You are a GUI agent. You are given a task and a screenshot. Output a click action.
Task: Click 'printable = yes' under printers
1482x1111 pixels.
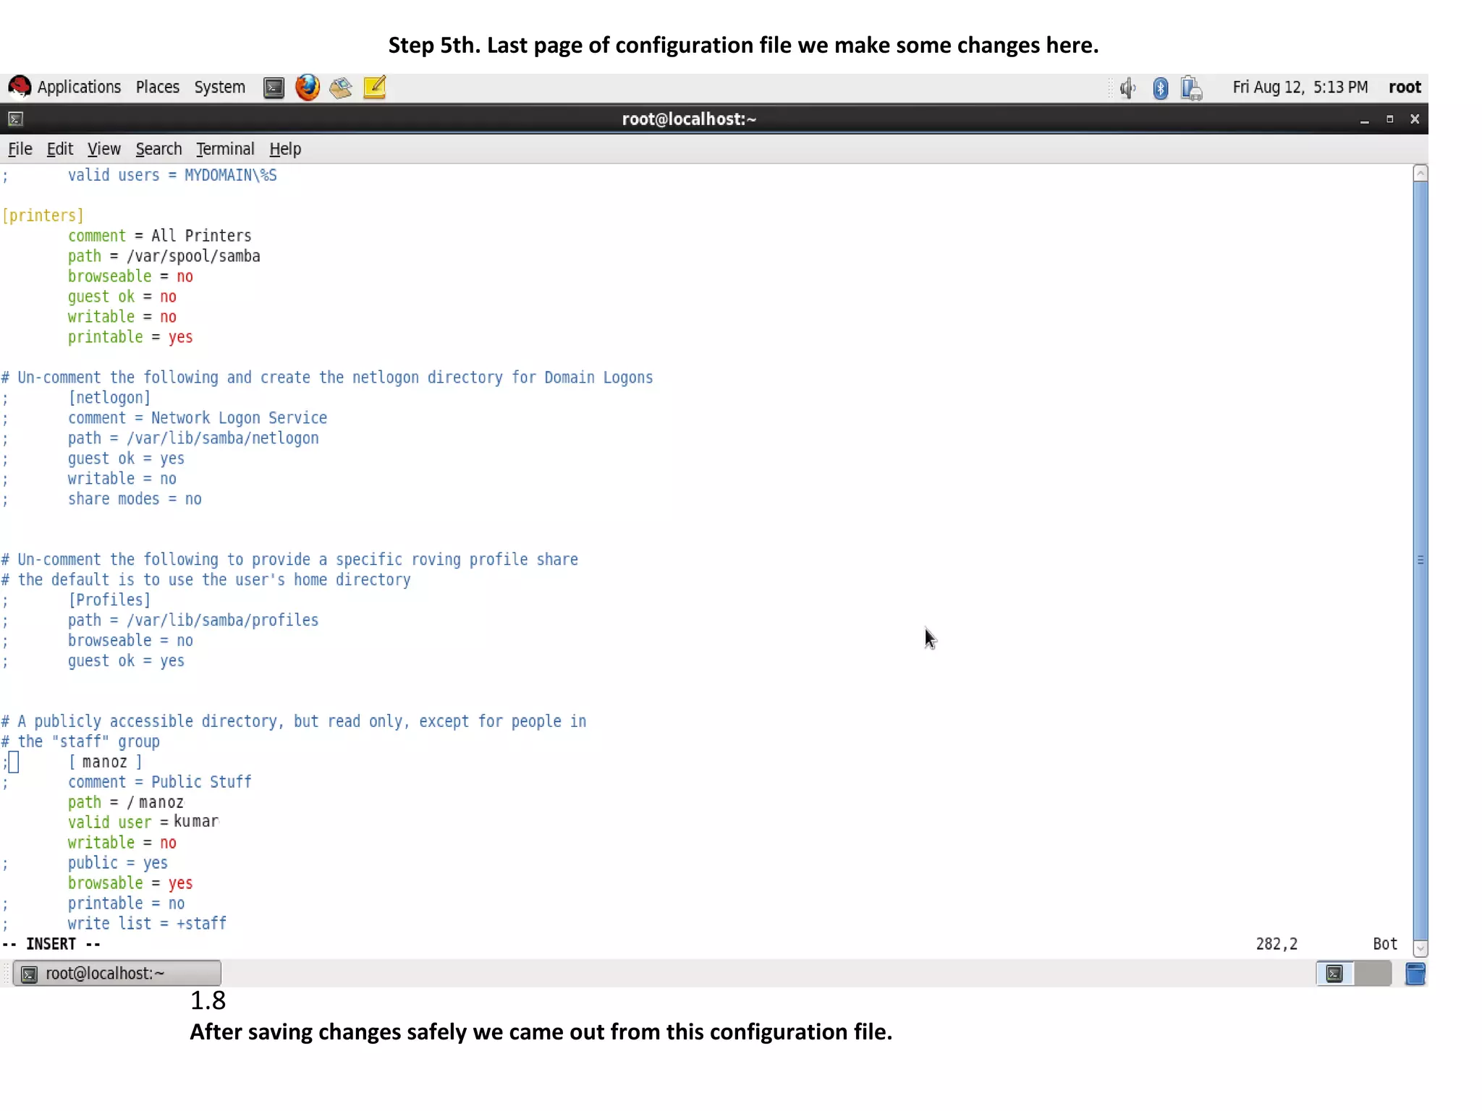point(130,337)
